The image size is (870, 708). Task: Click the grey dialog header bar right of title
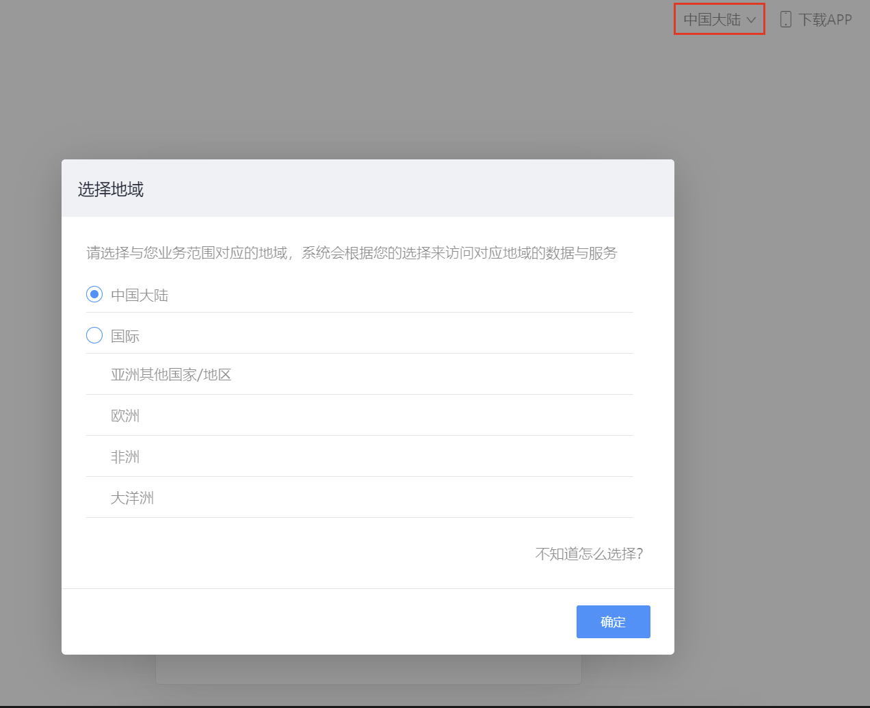(x=410, y=189)
